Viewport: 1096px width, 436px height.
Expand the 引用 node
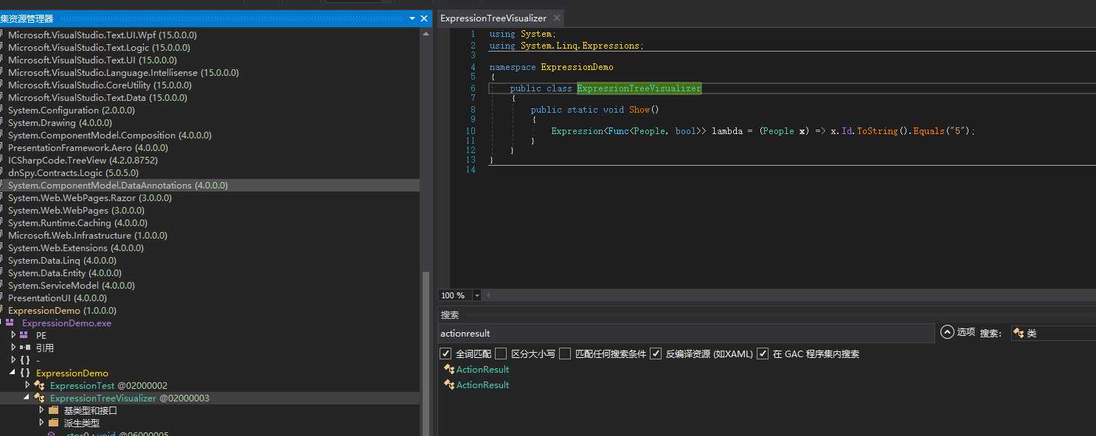(x=13, y=348)
